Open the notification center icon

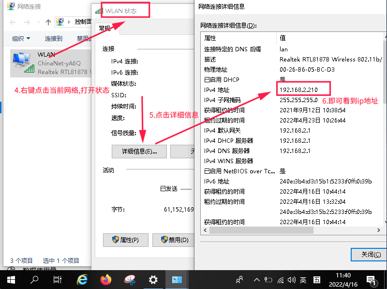[x=372, y=280]
